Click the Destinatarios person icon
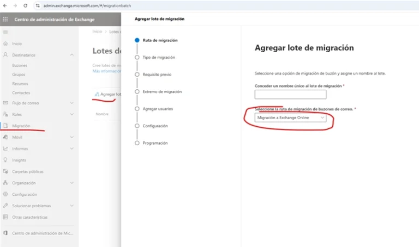The width and height of the screenshot is (419, 247). (5, 55)
